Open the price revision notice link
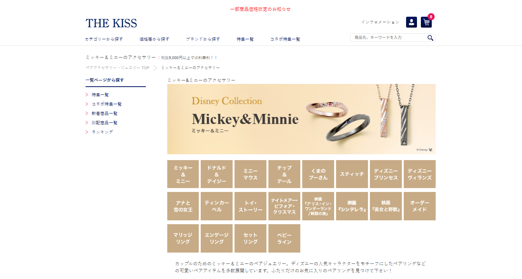 260,9
